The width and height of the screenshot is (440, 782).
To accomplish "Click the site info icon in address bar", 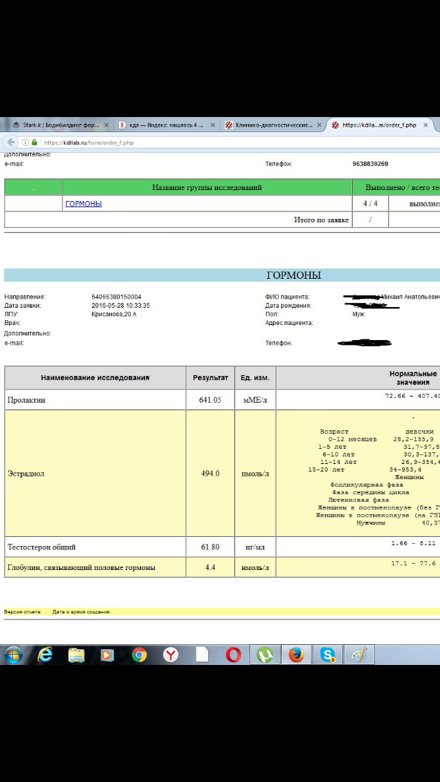I will coord(25,142).
